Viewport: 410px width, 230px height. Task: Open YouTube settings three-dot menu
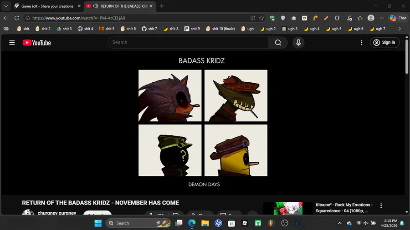click(362, 43)
